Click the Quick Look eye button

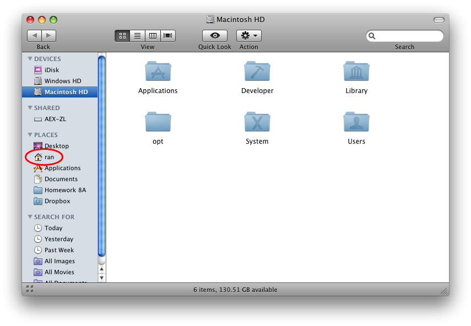[215, 36]
